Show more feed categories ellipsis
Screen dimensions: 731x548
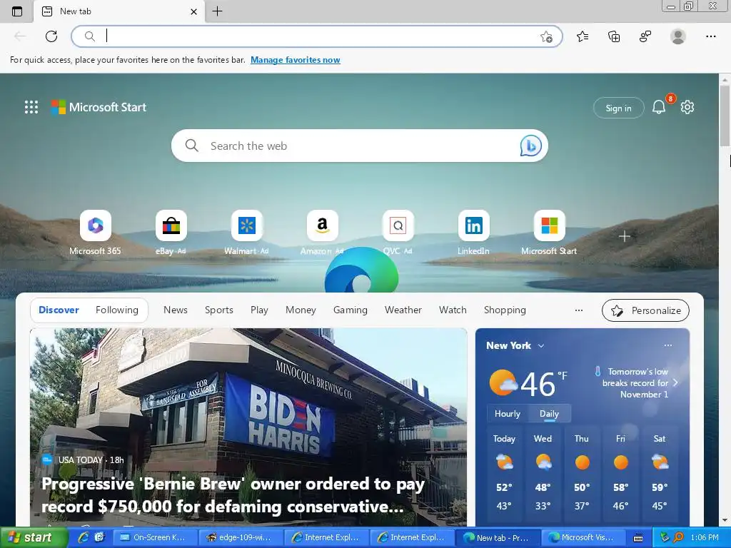click(578, 310)
